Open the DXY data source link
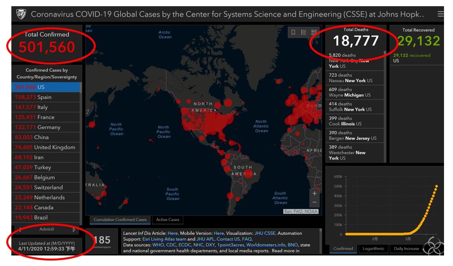Image resolution: width=453 pixels, height=266 pixels. (210, 245)
